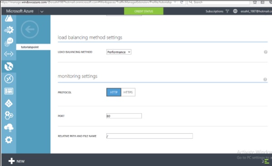Image resolution: width=272 pixels, height=166 pixels.
Task: Expand the Microsoft Azure chevron menu
Action: click(x=42, y=12)
